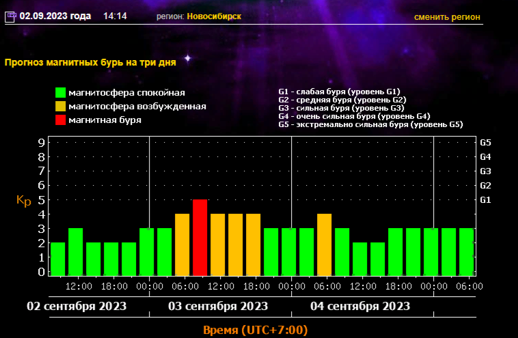Click the green bar at 12:00 on 02 сентября
The height and width of the screenshot is (338, 518).
76,251
